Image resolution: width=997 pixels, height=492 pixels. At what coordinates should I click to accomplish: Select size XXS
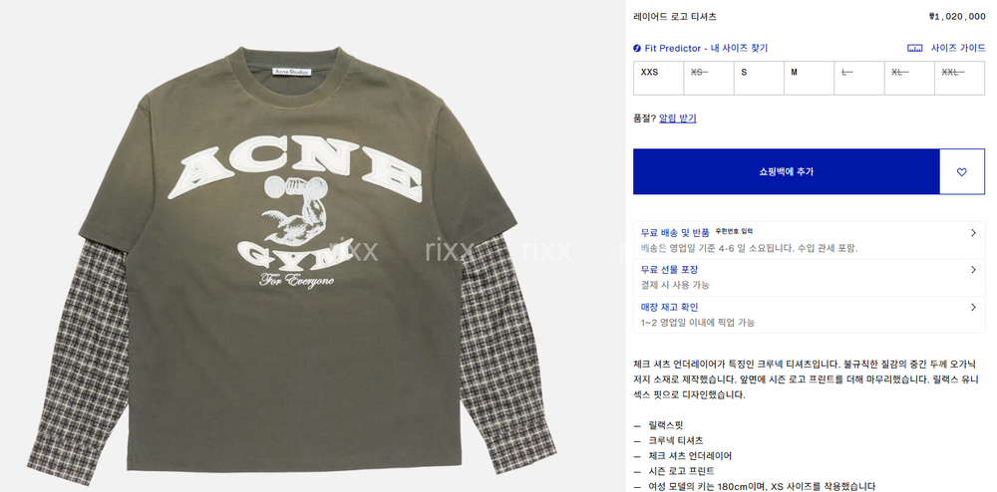coord(659,78)
